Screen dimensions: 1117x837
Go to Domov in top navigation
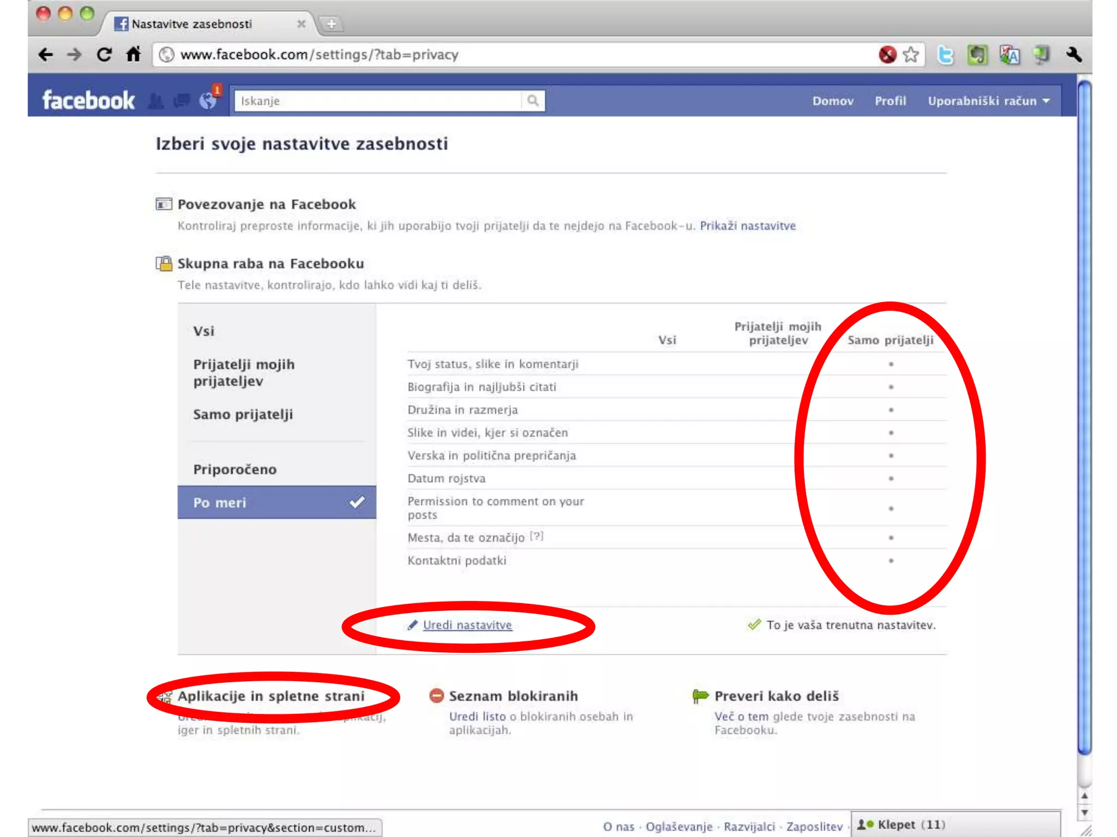[832, 101]
